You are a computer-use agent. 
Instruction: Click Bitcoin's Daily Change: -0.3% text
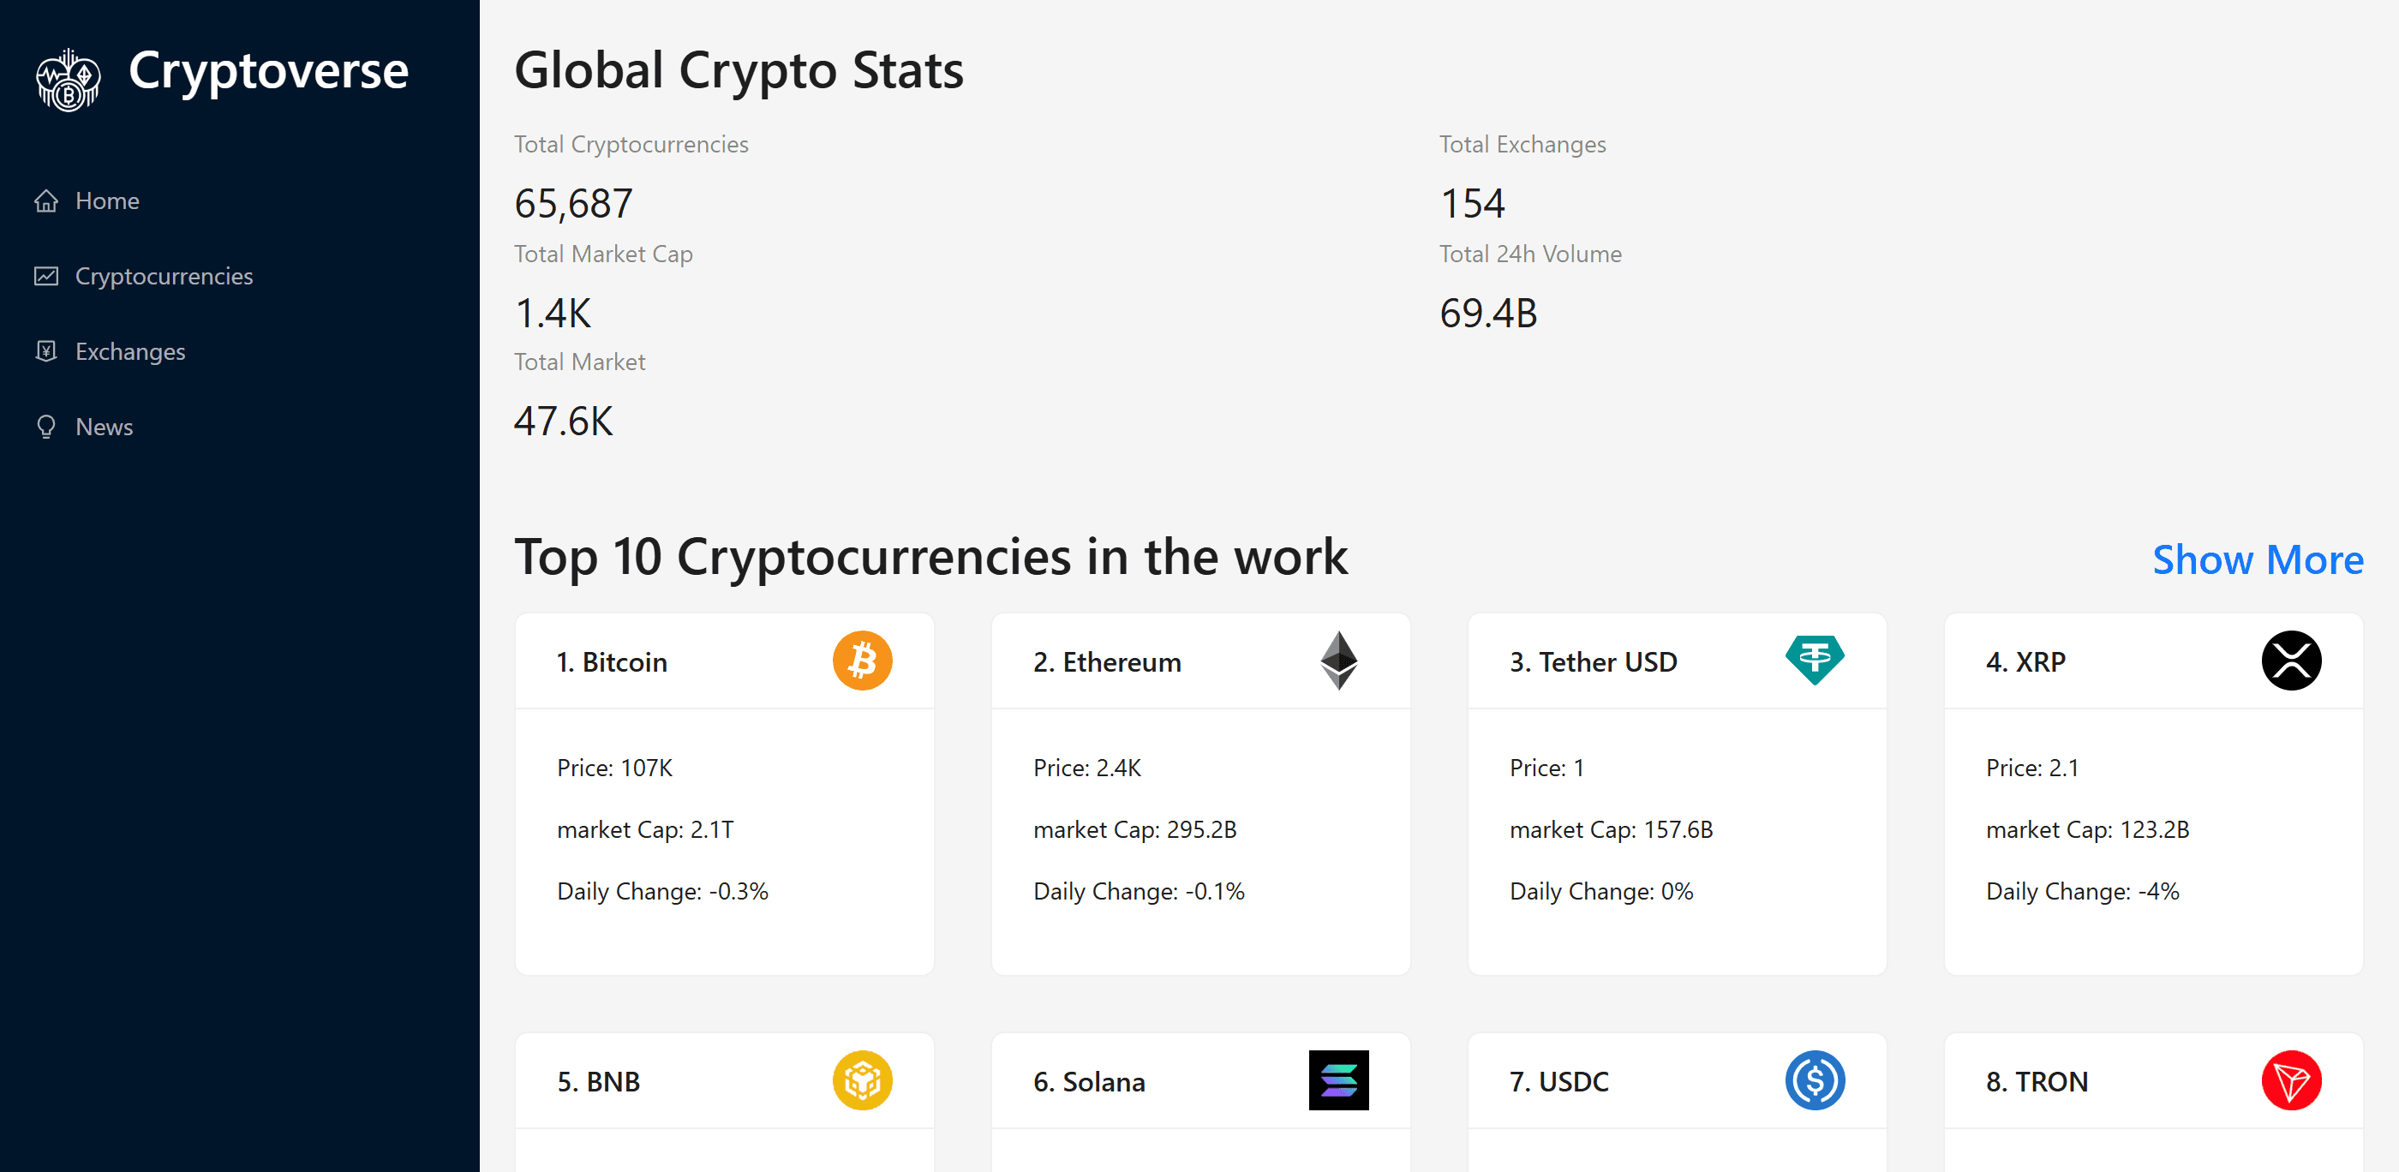[662, 891]
